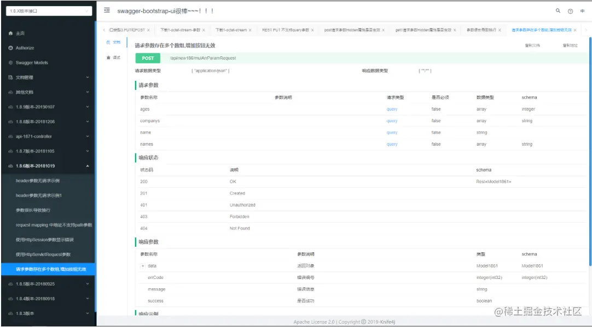
Task: Click the 复制文档 button
Action: 532,45
